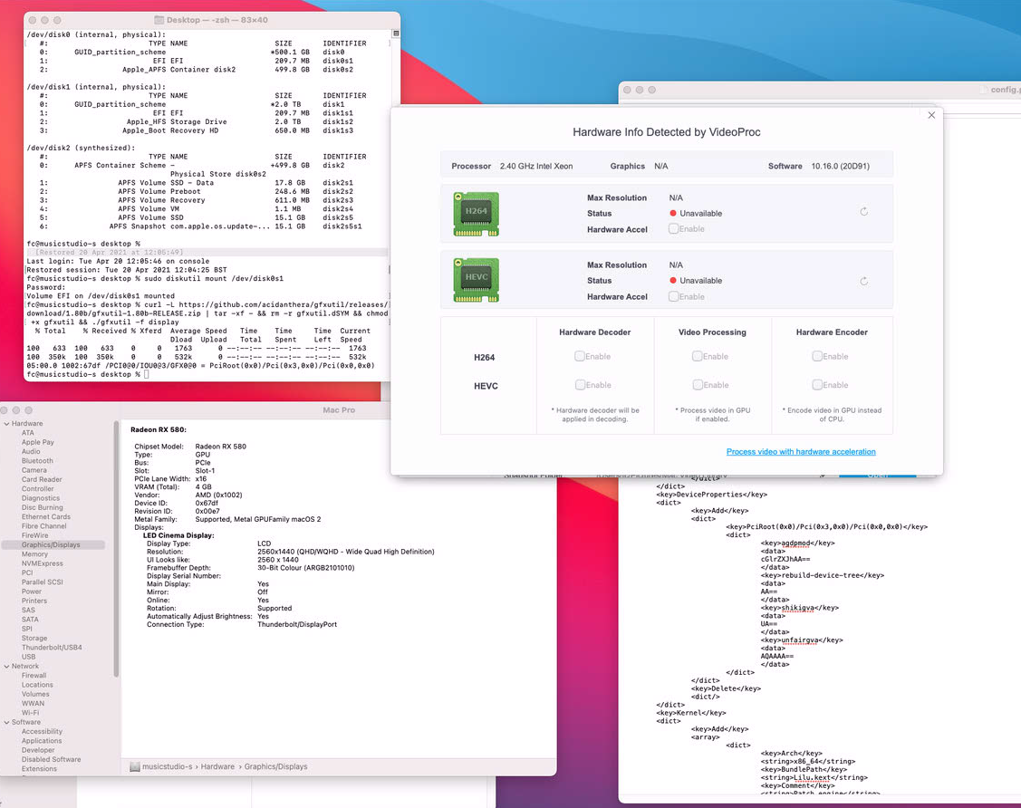The height and width of the screenshot is (808, 1021).
Task: Click the 'agdpmod' key in config.plist
Action: pos(797,543)
